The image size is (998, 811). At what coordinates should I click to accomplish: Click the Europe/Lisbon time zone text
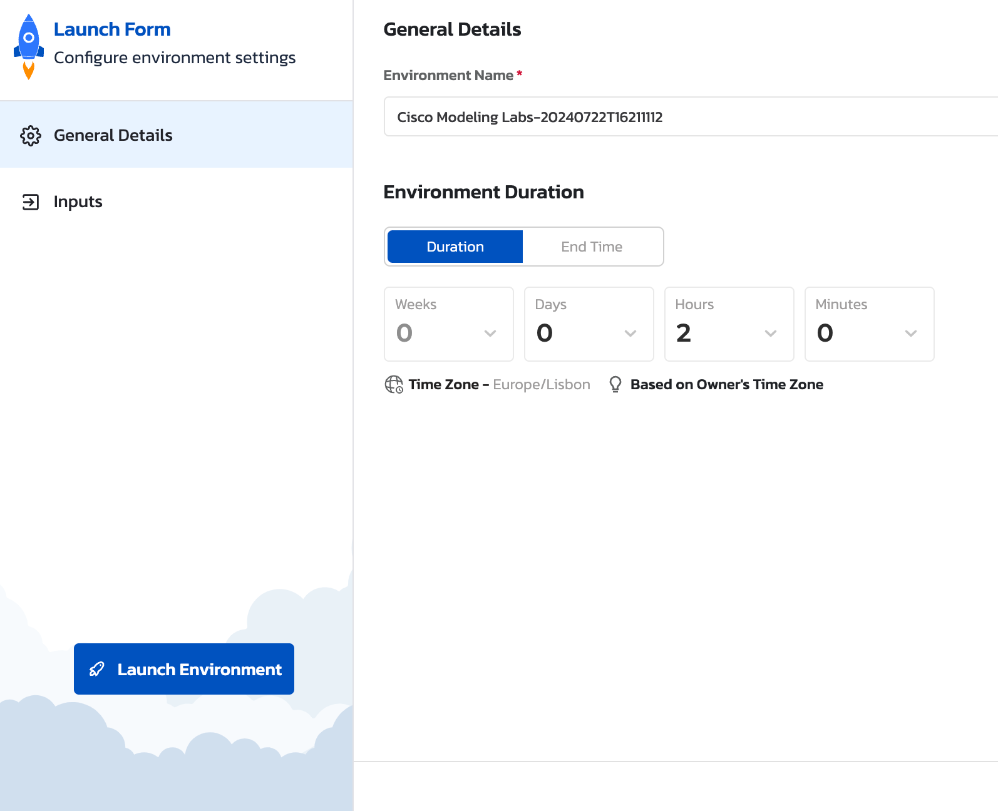(542, 384)
